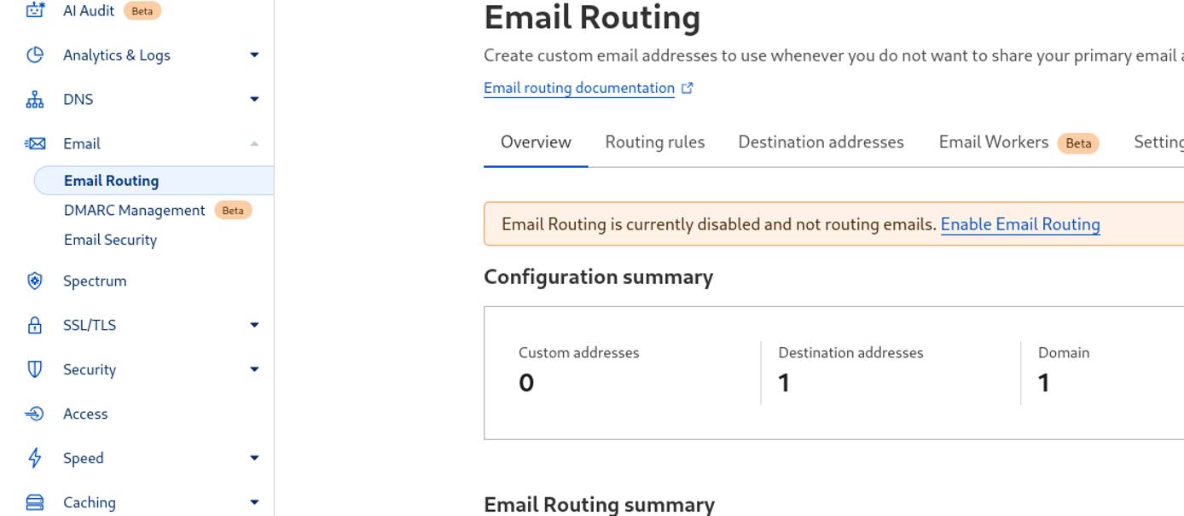1184x516 pixels.
Task: Switch to the Routing rules tab
Action: (x=654, y=142)
